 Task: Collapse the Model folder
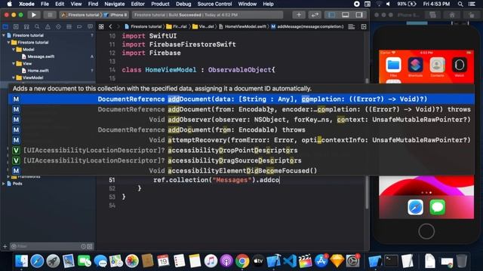point(14,50)
